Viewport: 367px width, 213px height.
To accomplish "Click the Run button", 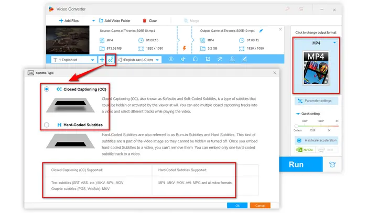I will [301, 164].
